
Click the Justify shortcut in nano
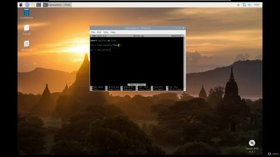pos(157,87)
